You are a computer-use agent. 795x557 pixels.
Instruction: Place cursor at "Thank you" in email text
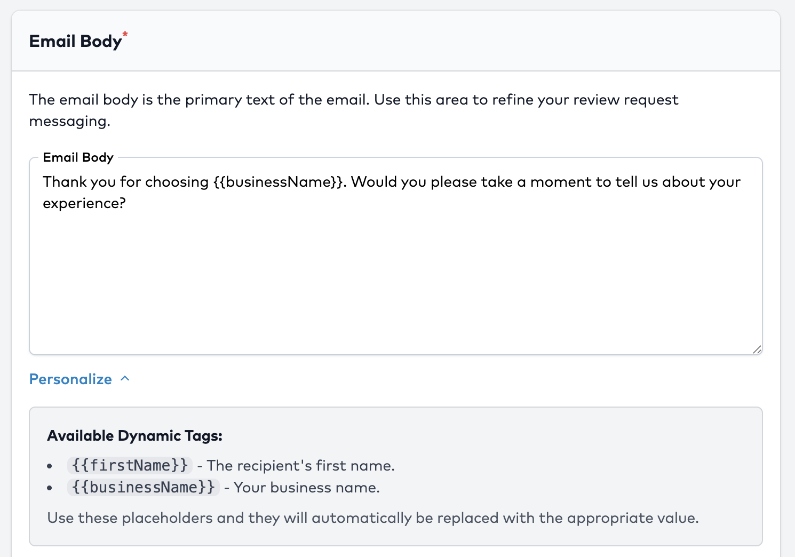pyautogui.click(x=44, y=182)
